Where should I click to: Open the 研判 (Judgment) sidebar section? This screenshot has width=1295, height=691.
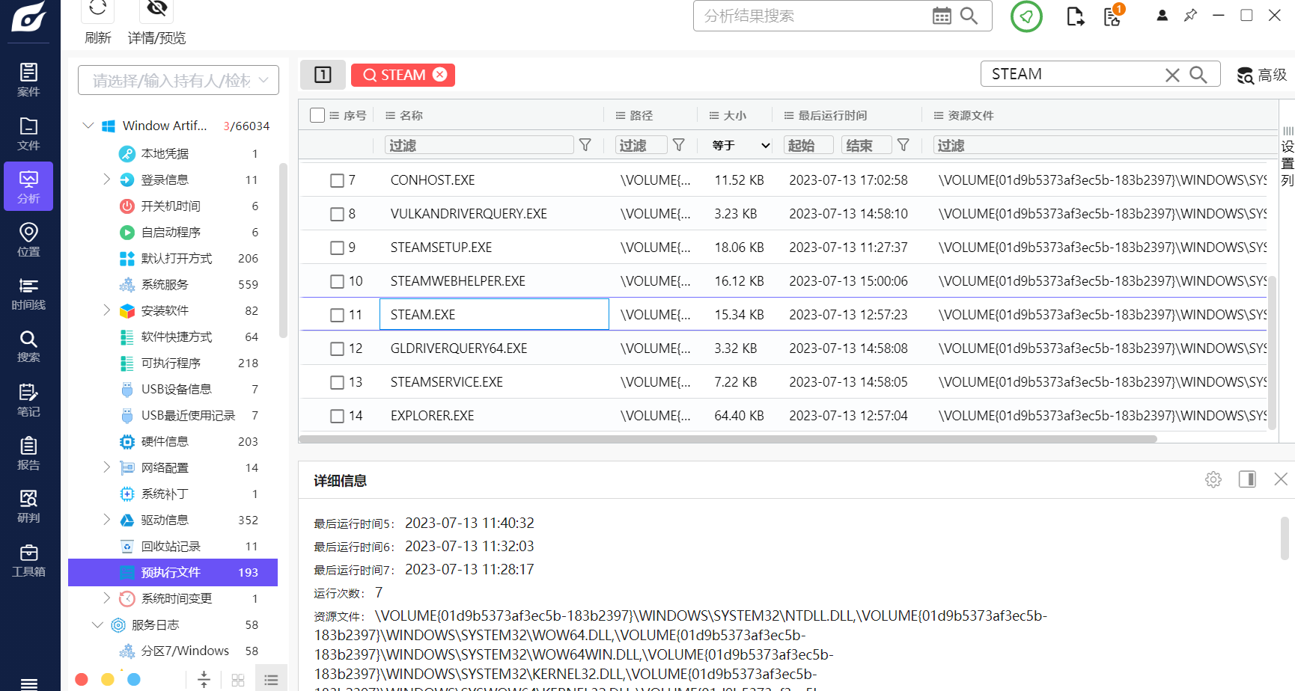(x=28, y=507)
